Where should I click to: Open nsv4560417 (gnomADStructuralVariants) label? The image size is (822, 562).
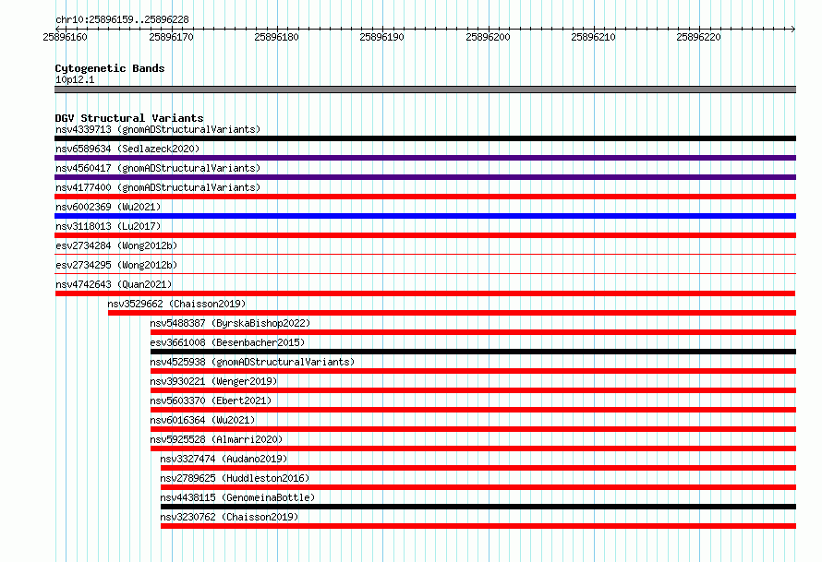pos(158,168)
